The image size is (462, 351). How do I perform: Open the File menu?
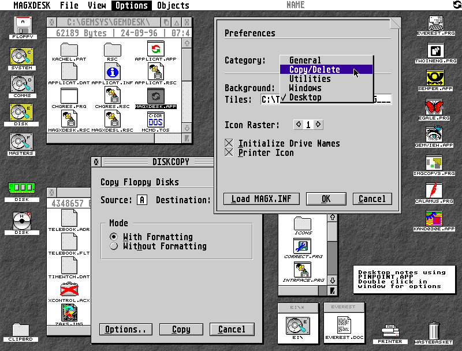coord(69,6)
